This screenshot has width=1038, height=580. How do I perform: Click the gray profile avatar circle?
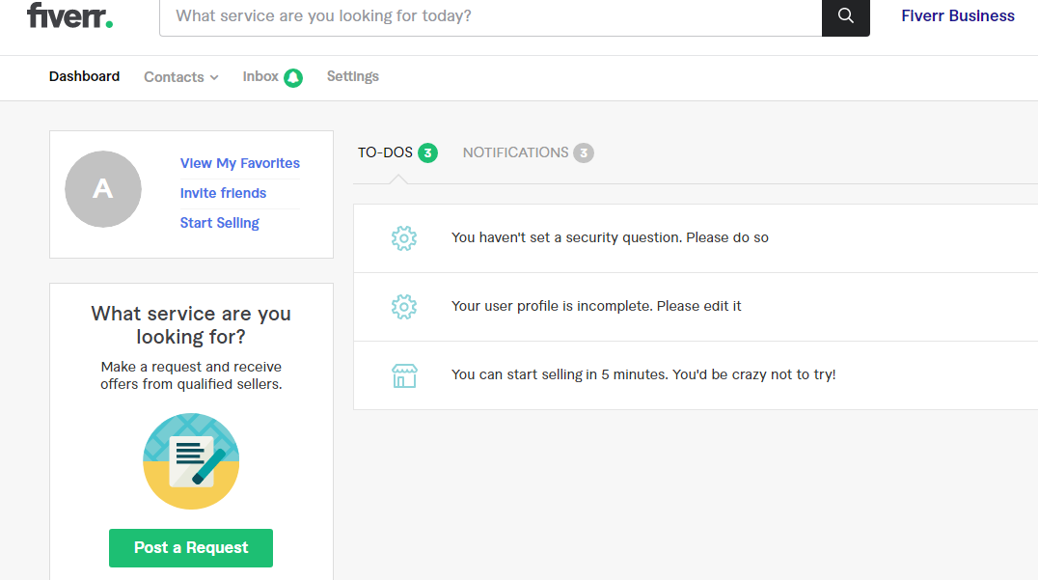coord(103,189)
